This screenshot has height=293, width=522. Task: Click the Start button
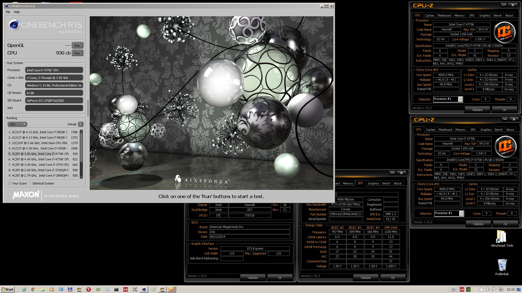click(x=7, y=289)
